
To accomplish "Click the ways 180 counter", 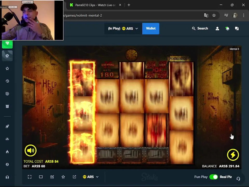I will (x=107, y=73).
